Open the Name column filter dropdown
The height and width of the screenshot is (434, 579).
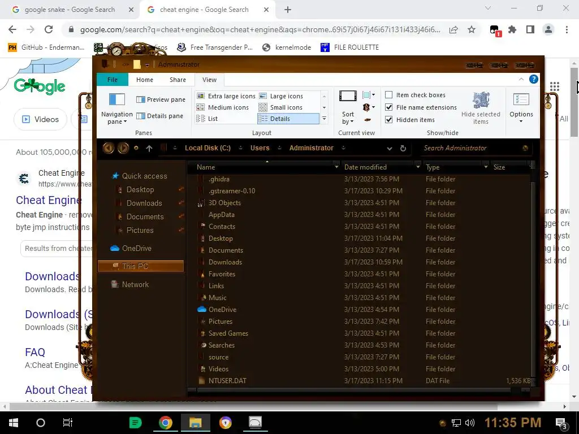tap(336, 167)
